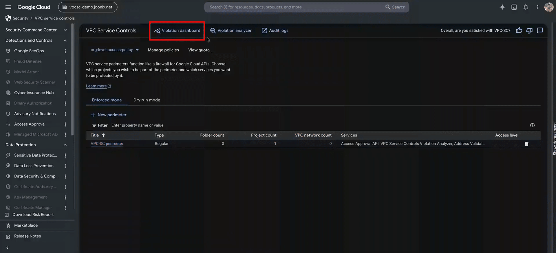Open the VPC-SC perimeter link

coord(107,144)
